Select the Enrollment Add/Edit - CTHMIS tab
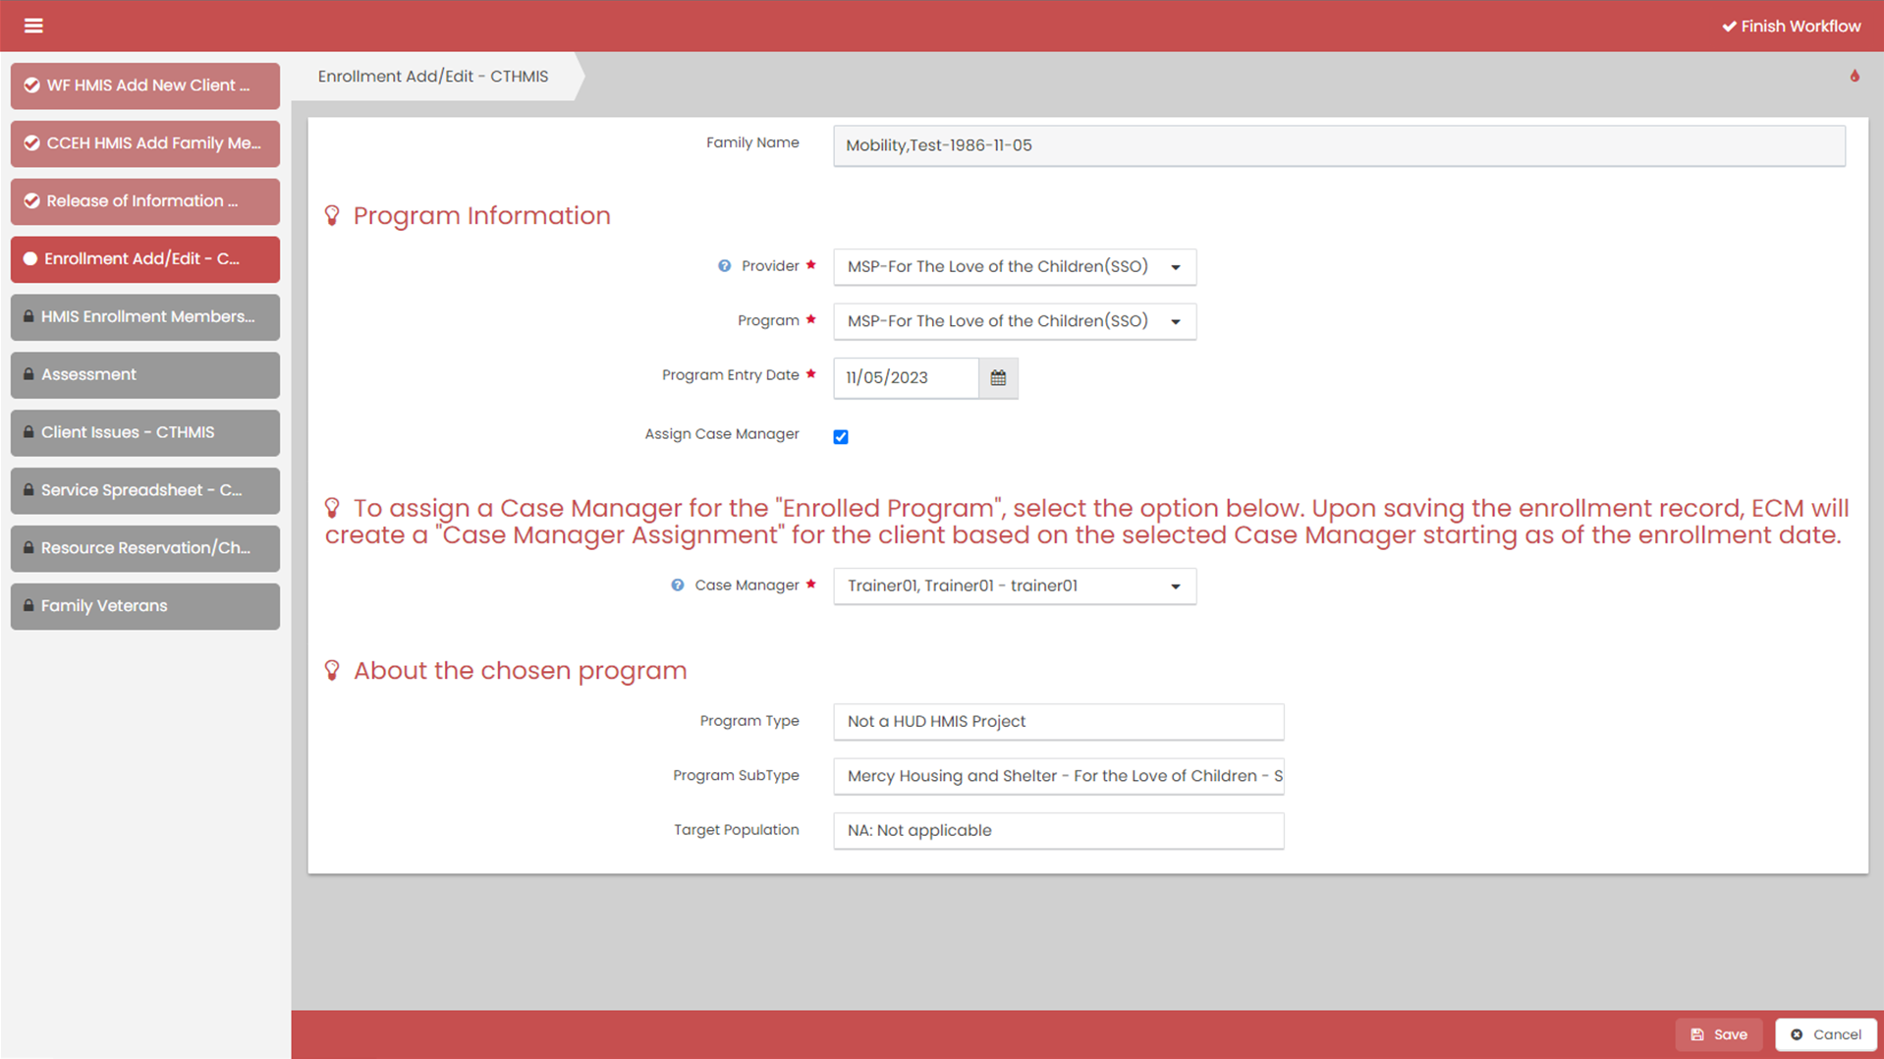Screen dimensions: 1884x1059 [x=433, y=77]
